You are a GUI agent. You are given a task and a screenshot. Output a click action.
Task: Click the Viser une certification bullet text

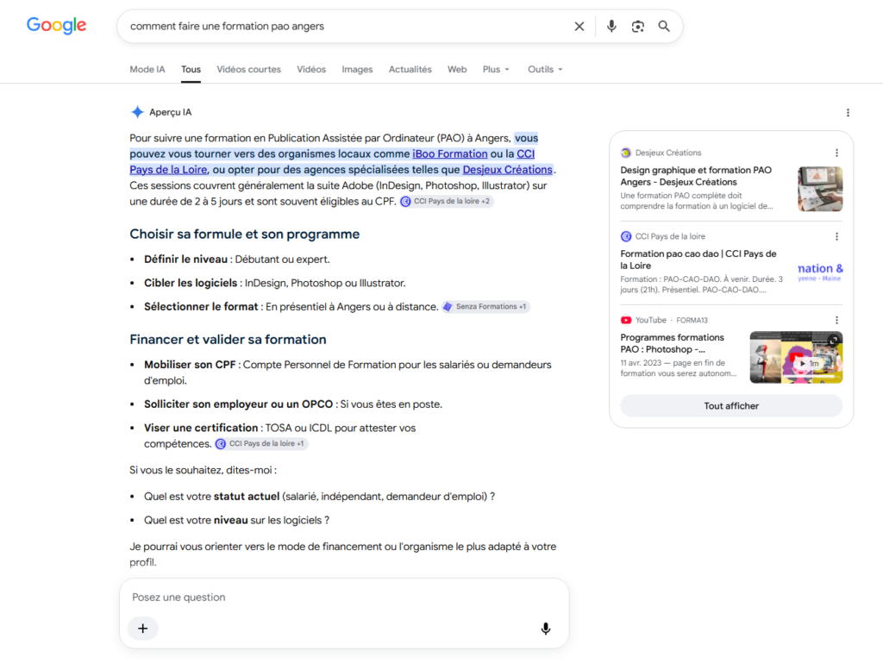point(280,435)
